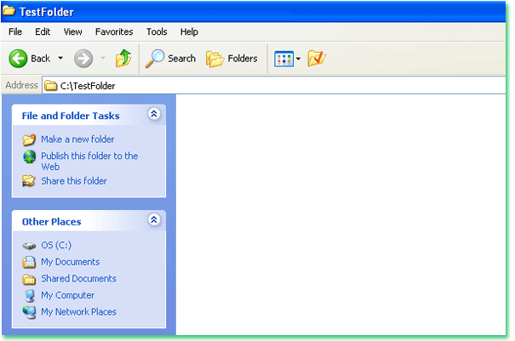Click the OS (C:) drive icon
This screenshot has width=515, height=341.
pyautogui.click(x=29, y=246)
